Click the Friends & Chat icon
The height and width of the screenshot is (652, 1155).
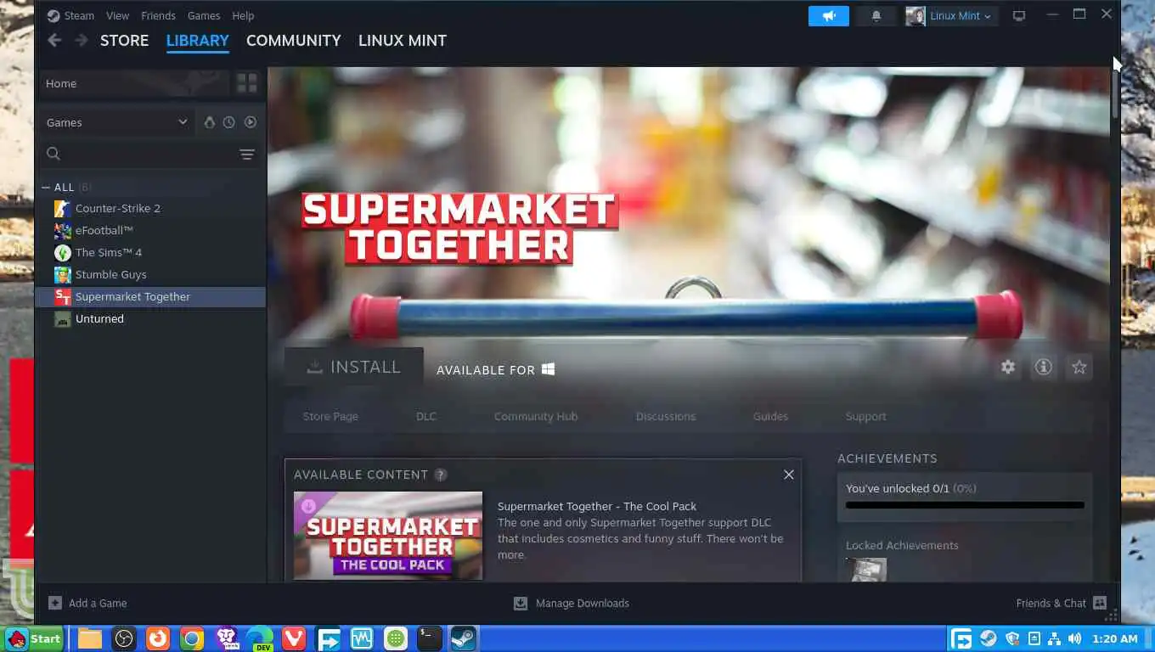pos(1100,603)
